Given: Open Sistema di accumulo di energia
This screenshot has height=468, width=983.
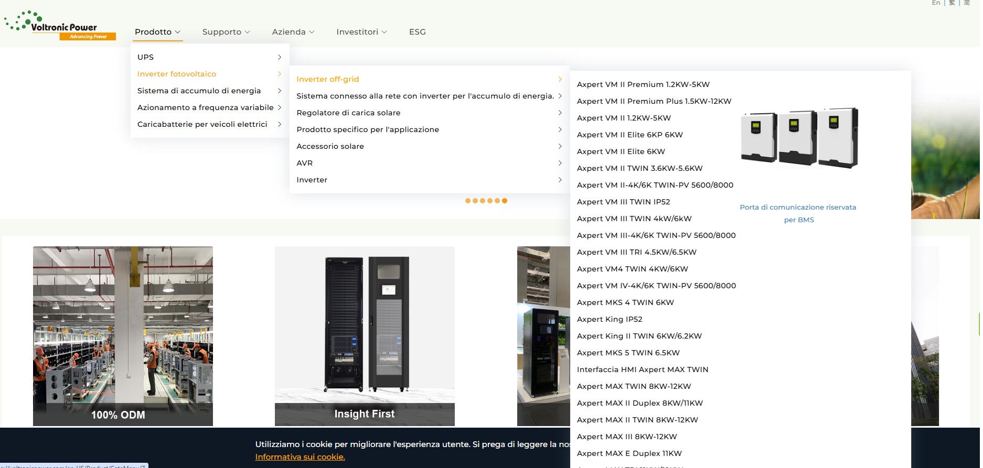Looking at the screenshot, I should pos(199,91).
